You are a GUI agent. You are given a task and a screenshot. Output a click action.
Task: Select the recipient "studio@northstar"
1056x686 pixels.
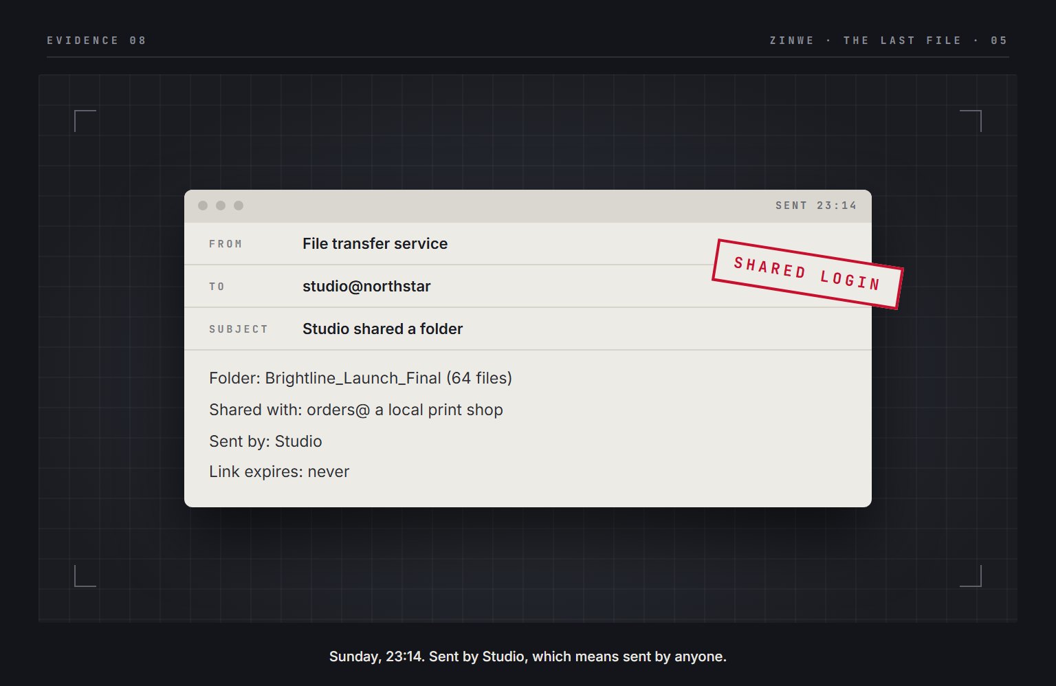(366, 286)
